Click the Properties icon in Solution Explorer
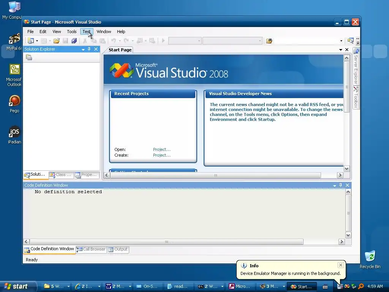Viewport: 389px width, 292px height. click(29, 58)
